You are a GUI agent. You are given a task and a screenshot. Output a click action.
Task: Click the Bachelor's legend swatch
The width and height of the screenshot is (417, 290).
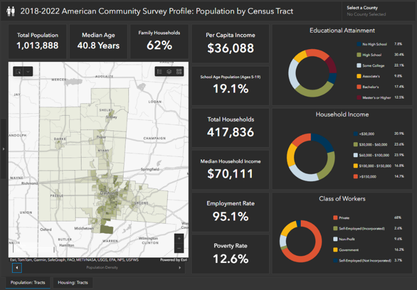pyautogui.click(x=359, y=87)
